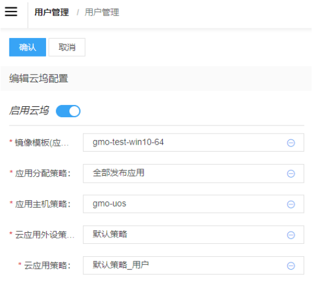Open the 应用分配策略 selection field

[193, 173]
